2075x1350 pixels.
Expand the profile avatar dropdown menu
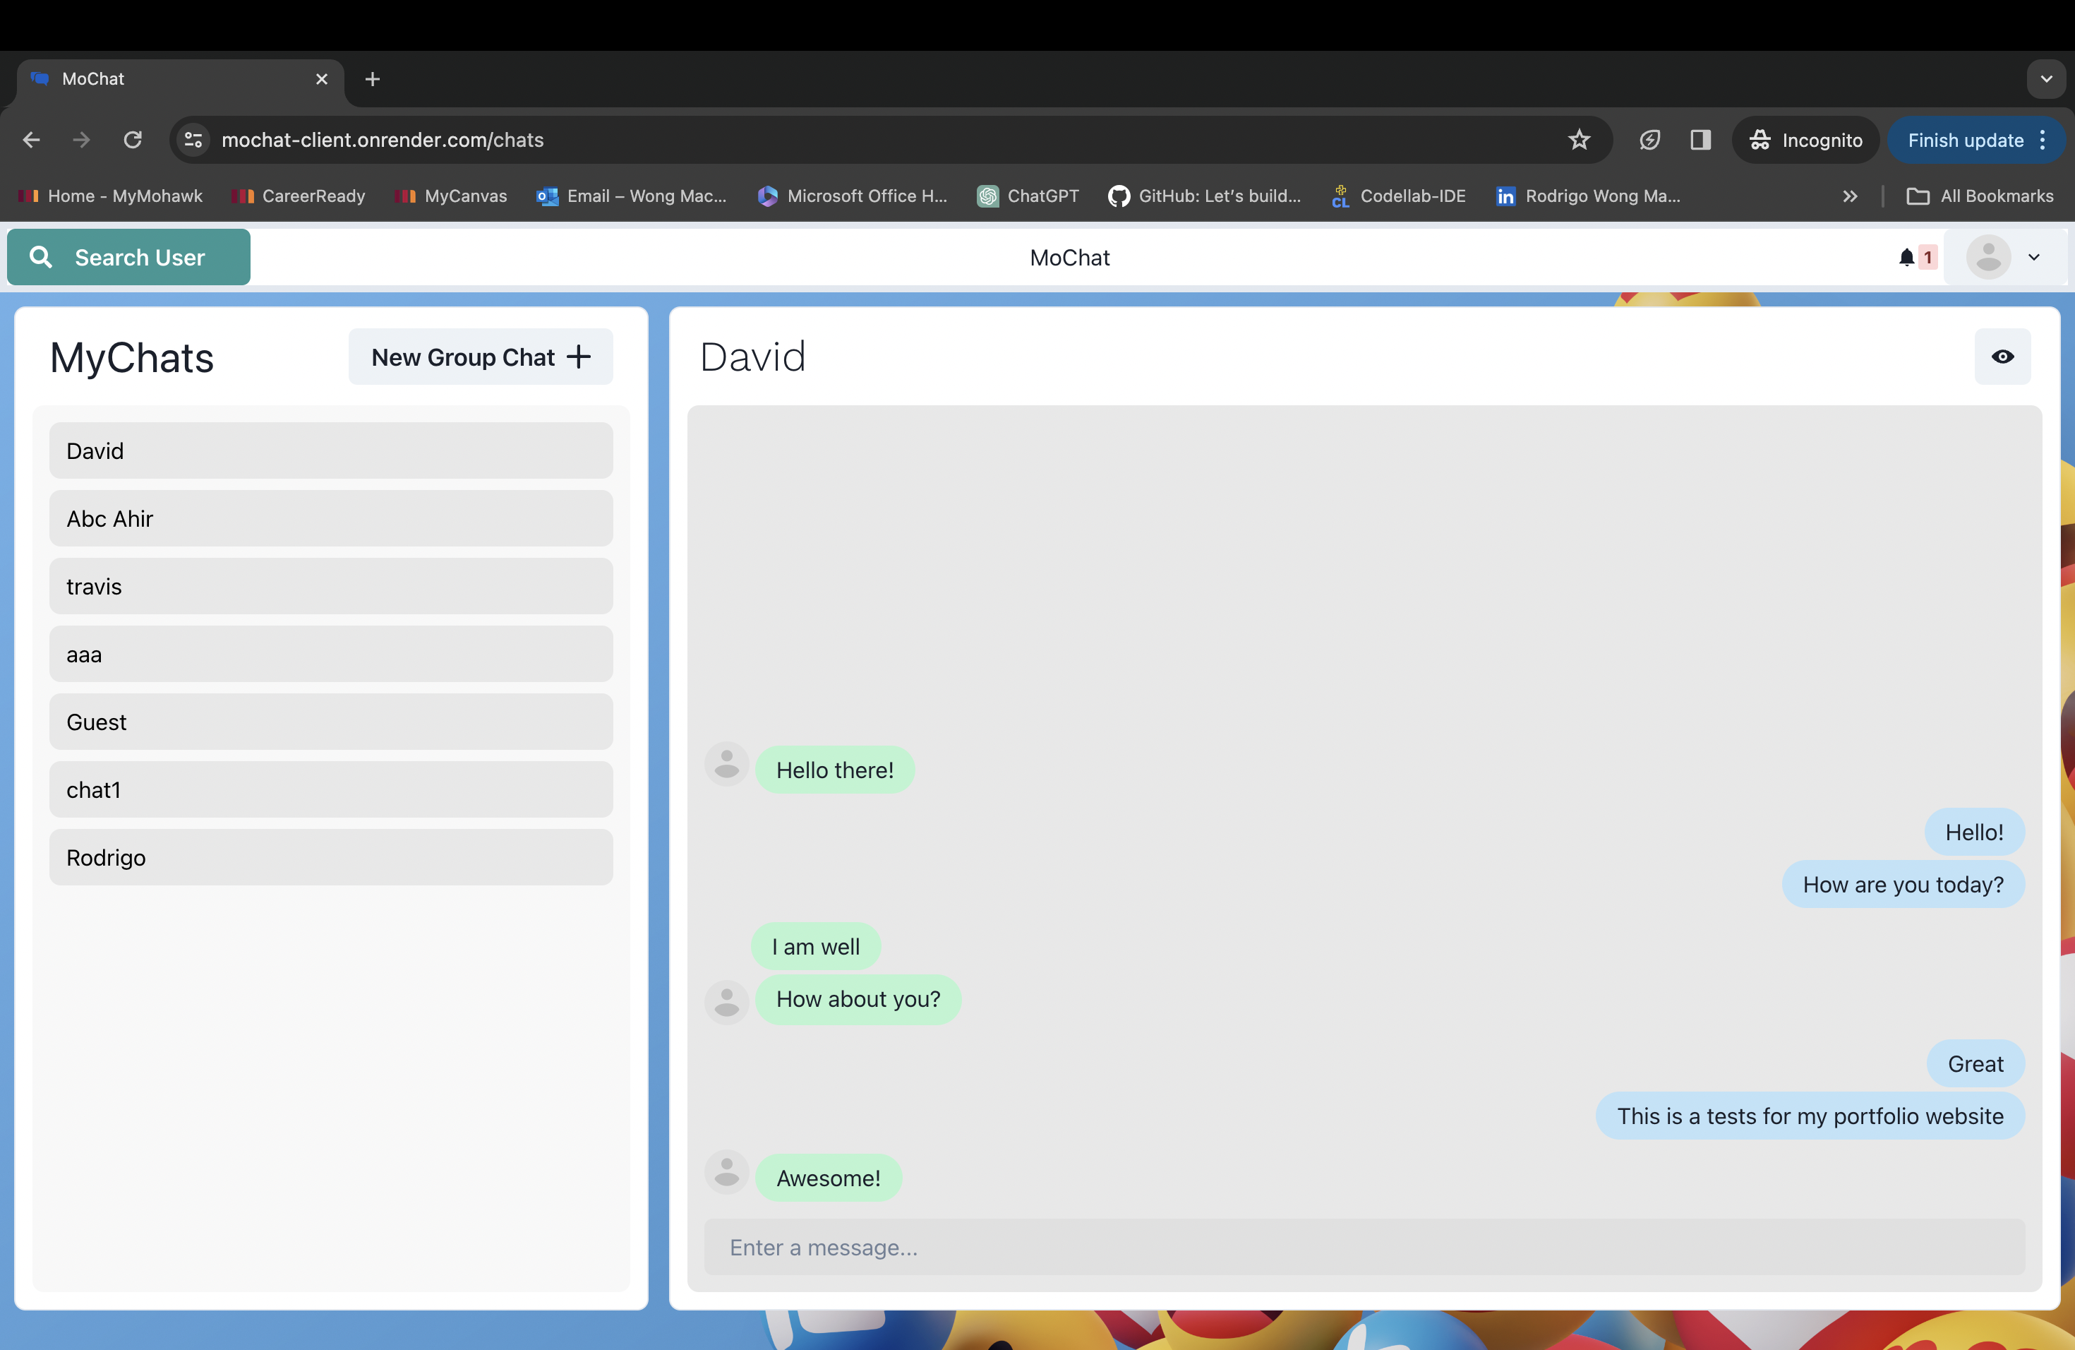(2033, 257)
